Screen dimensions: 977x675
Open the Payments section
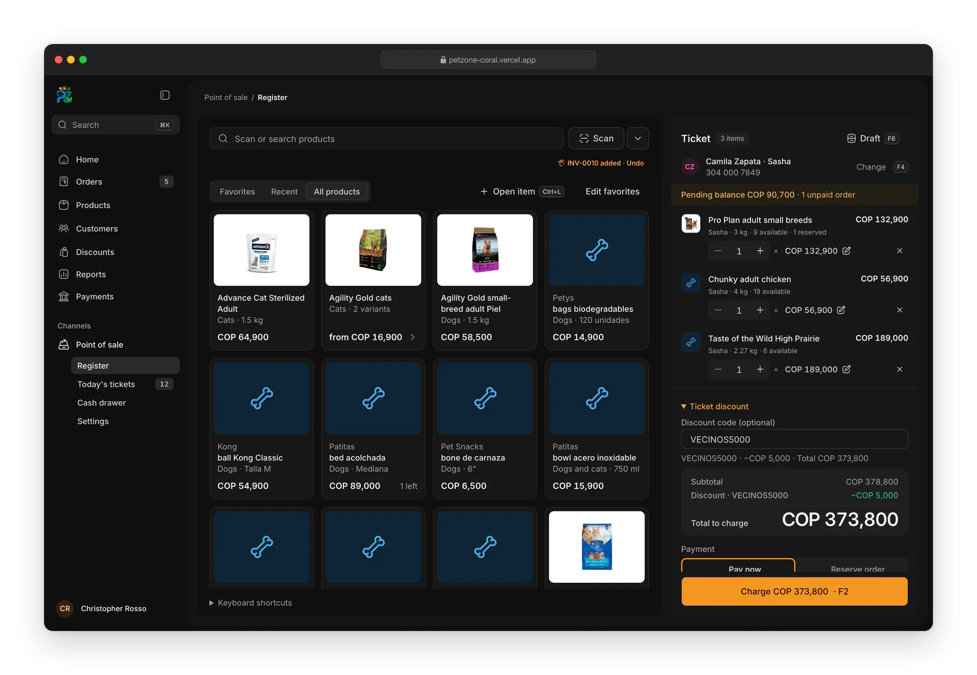tap(115, 296)
